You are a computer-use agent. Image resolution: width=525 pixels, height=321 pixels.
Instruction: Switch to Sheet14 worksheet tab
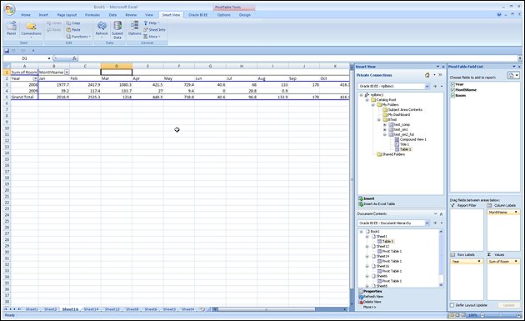pyautogui.click(x=91, y=309)
